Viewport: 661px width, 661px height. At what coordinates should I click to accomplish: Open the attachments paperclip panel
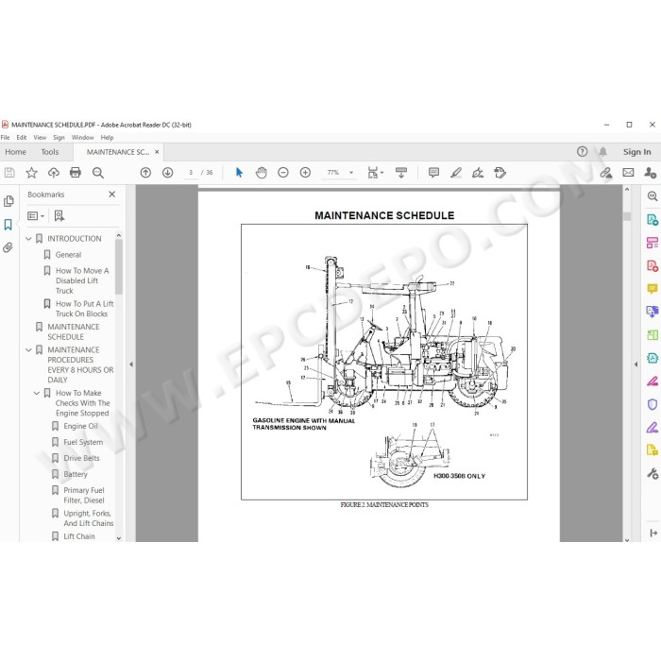point(8,247)
